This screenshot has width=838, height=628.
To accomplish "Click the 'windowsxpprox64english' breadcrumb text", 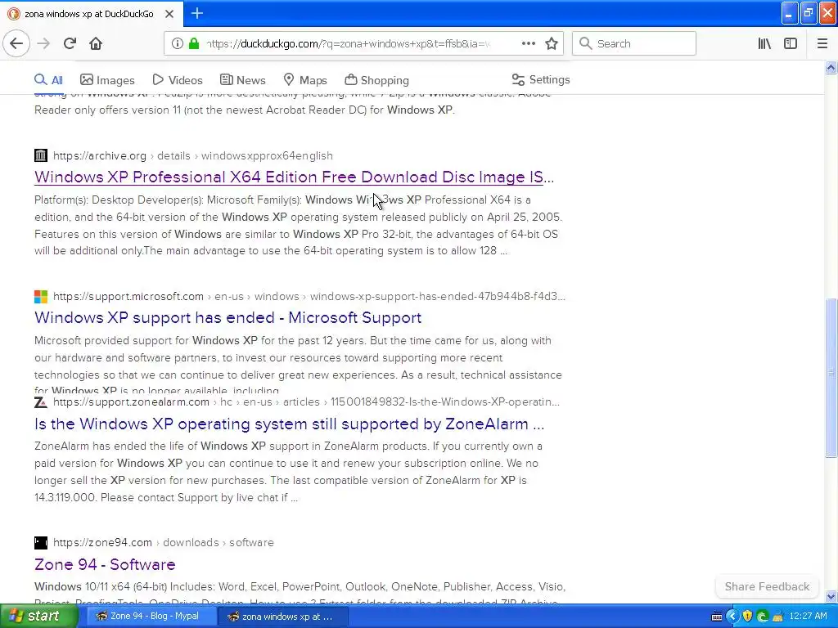I will tap(267, 155).
